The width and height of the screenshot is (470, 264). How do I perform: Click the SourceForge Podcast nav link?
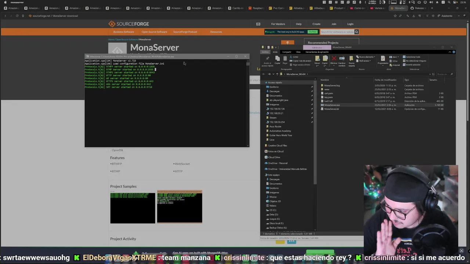point(185,32)
